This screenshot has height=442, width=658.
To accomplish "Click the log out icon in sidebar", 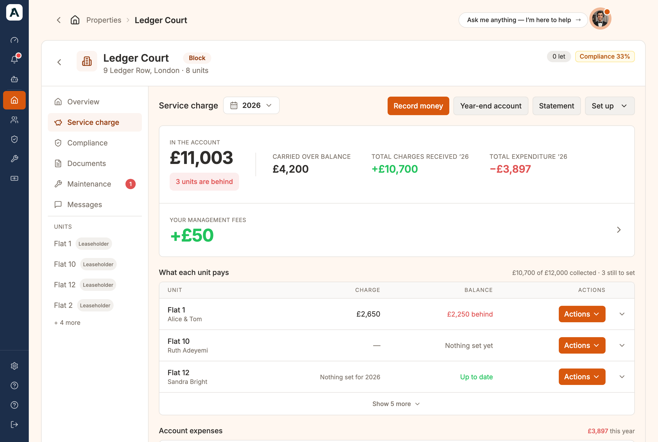I will pyautogui.click(x=14, y=425).
